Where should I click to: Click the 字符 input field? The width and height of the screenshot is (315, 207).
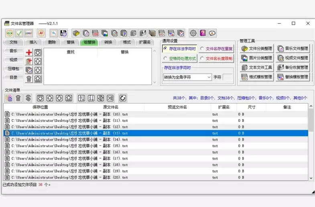point(228,77)
